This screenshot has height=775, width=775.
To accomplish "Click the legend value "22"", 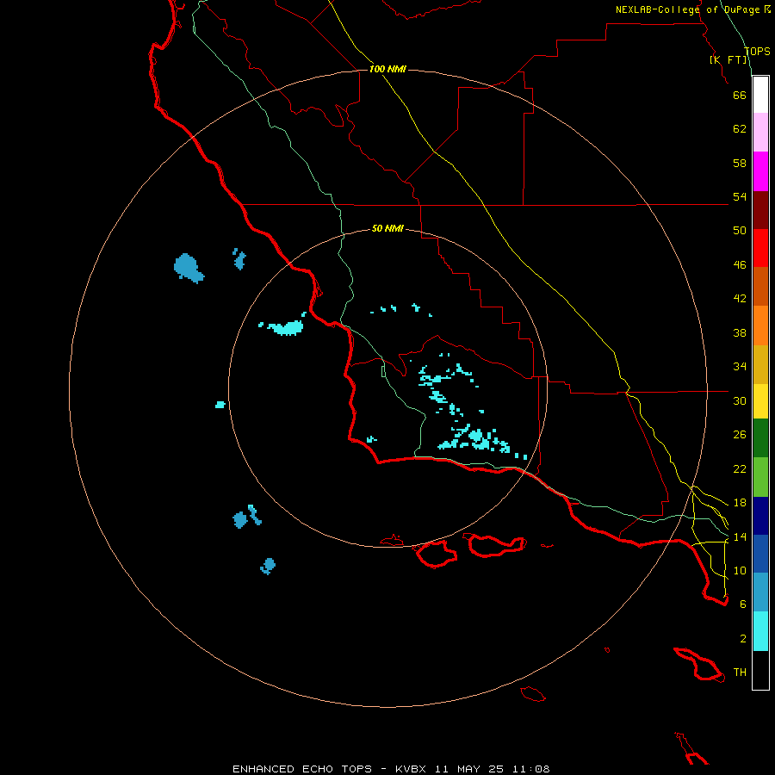I will coord(740,468).
